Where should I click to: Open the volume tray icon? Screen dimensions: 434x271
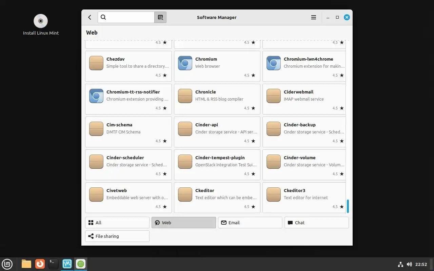pyautogui.click(x=409, y=264)
